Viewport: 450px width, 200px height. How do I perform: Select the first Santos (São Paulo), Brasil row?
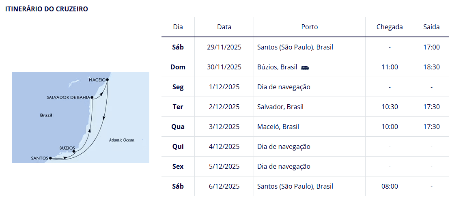pyautogui.click(x=305, y=47)
